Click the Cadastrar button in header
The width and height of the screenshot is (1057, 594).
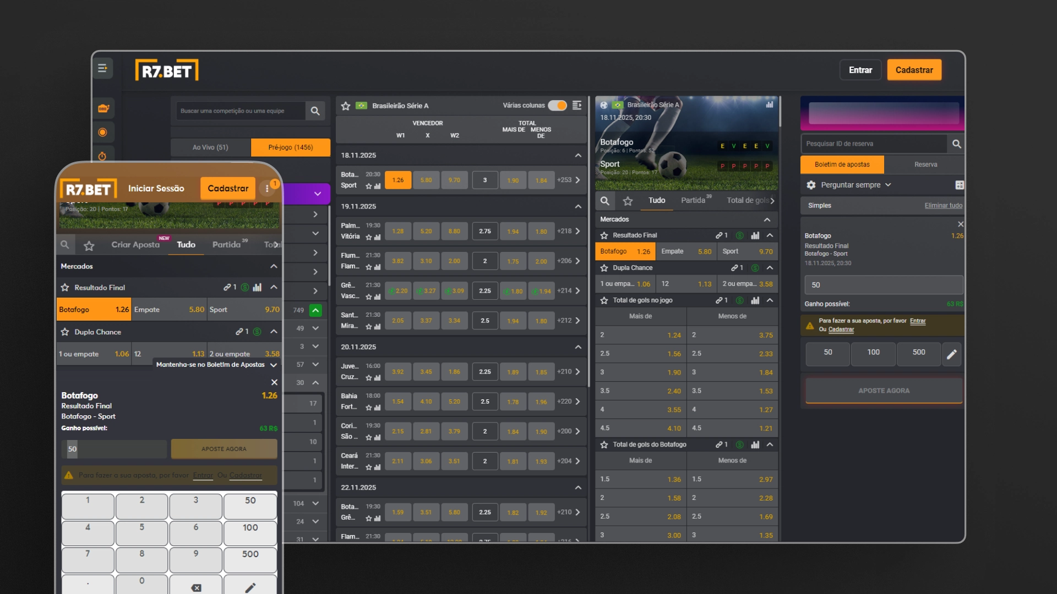[914, 70]
